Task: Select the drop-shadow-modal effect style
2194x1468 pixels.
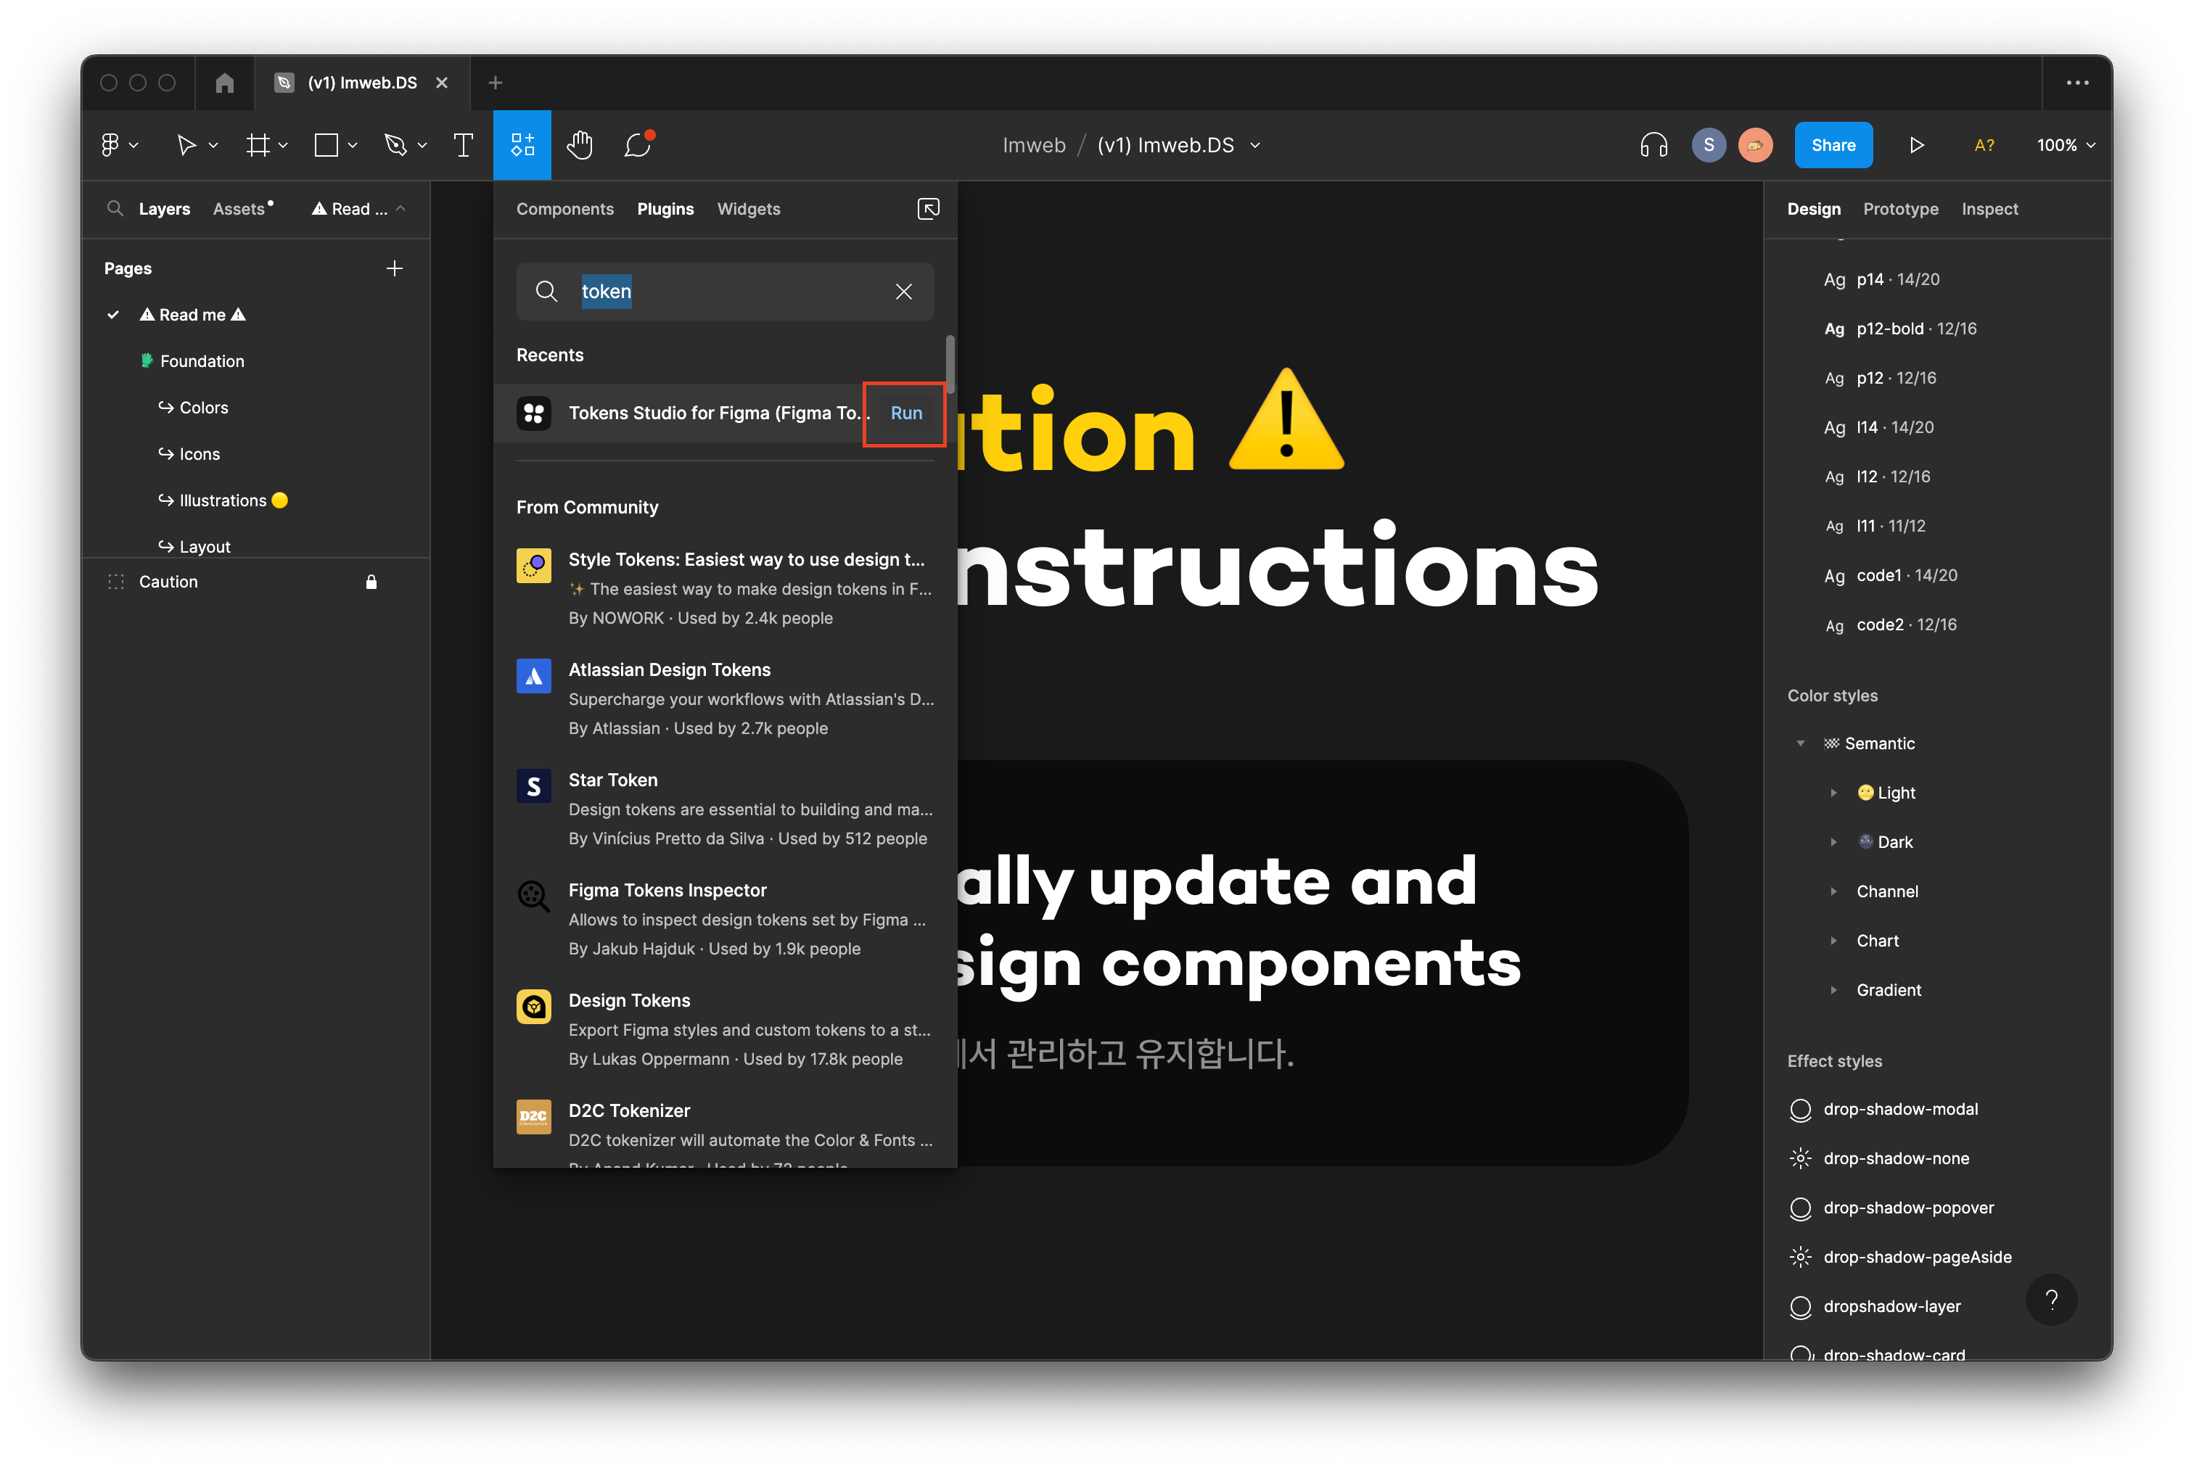Action: pyautogui.click(x=1900, y=1110)
